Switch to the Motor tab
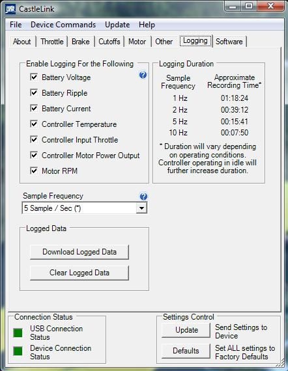The width and height of the screenshot is (288, 371). pos(137,42)
